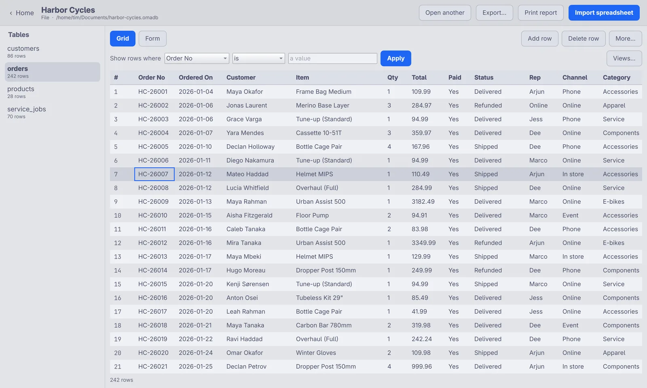Open the Views... menu
Image resolution: width=647 pixels, height=388 pixels.
(x=624, y=58)
